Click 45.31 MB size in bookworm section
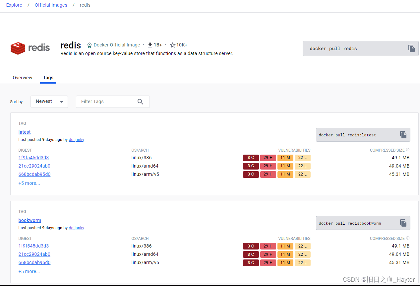420x286 pixels. point(399,262)
